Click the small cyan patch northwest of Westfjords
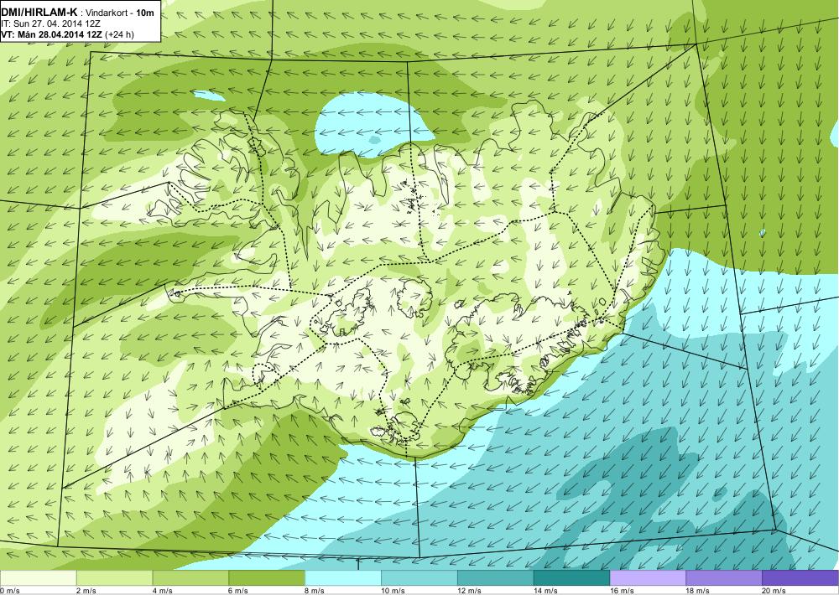This screenshot has height=595, width=839. pos(209,96)
